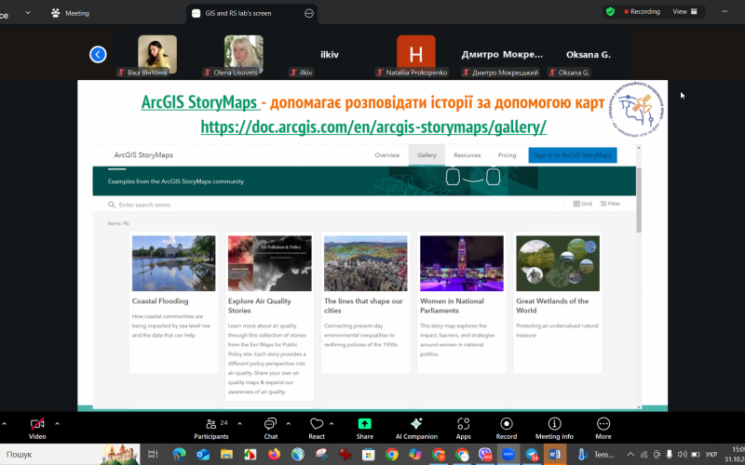Expand the Chat options caret
Viewport: 745px width, 465px height.
tap(289, 421)
